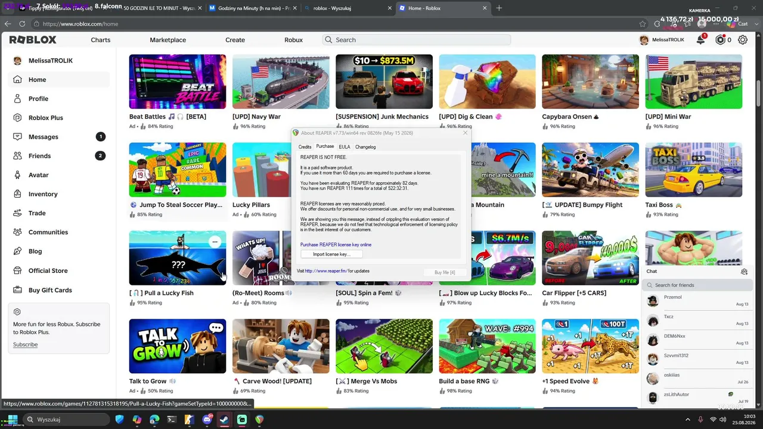
Task: Click Avatar icon in the sidebar
Action: point(17,175)
